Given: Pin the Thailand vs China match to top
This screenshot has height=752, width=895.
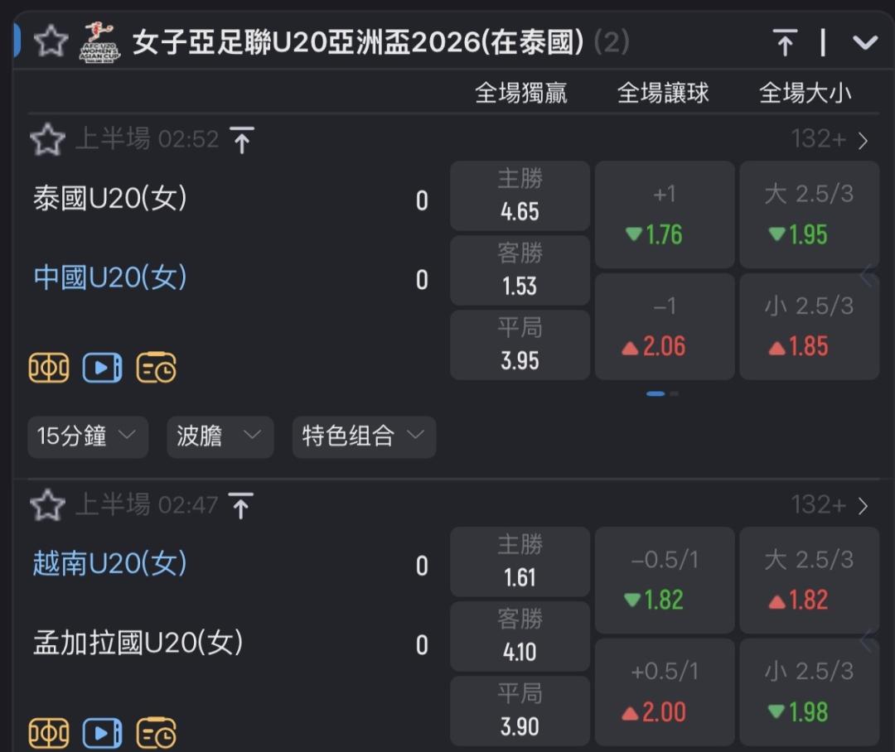Looking at the screenshot, I should pos(241,141).
